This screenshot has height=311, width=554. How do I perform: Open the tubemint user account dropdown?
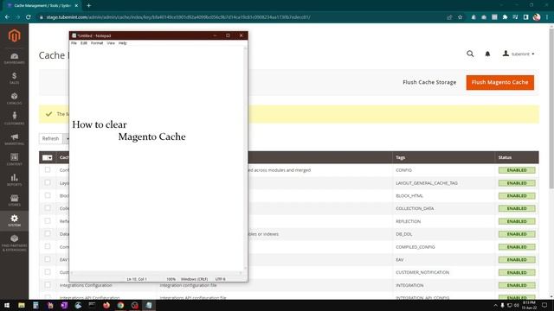click(519, 54)
